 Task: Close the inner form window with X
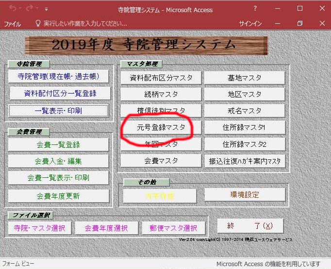[321, 23]
